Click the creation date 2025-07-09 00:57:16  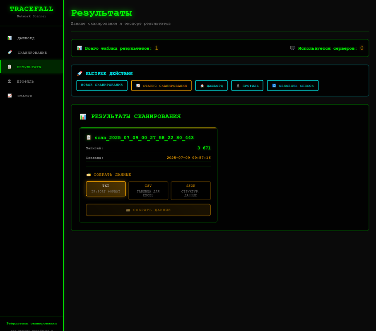point(189,158)
